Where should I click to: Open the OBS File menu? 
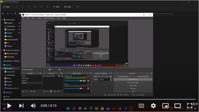pyautogui.click(x=23, y=18)
